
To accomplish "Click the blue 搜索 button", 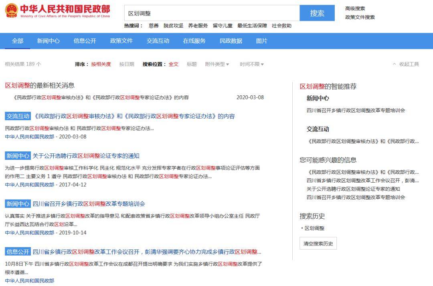I will [317, 13].
